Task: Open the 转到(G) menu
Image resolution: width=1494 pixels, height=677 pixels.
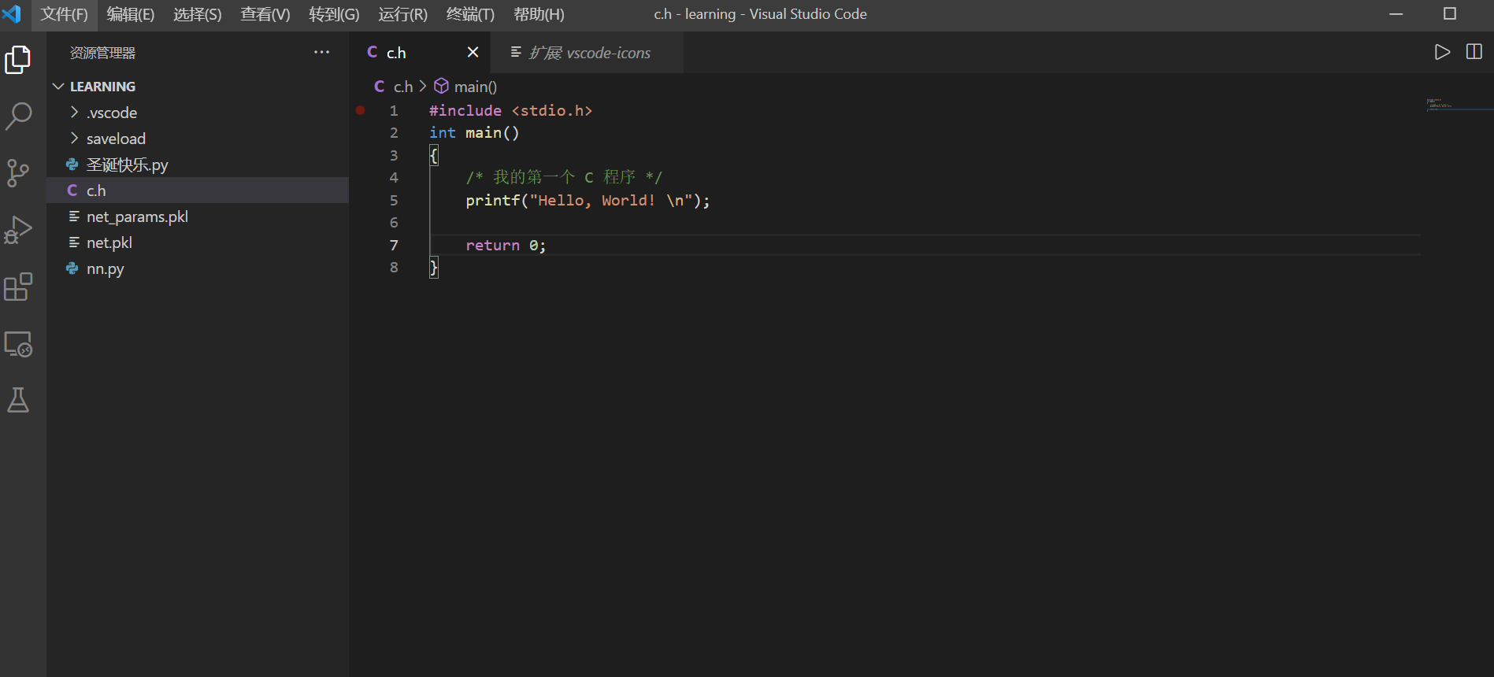Action: (334, 14)
